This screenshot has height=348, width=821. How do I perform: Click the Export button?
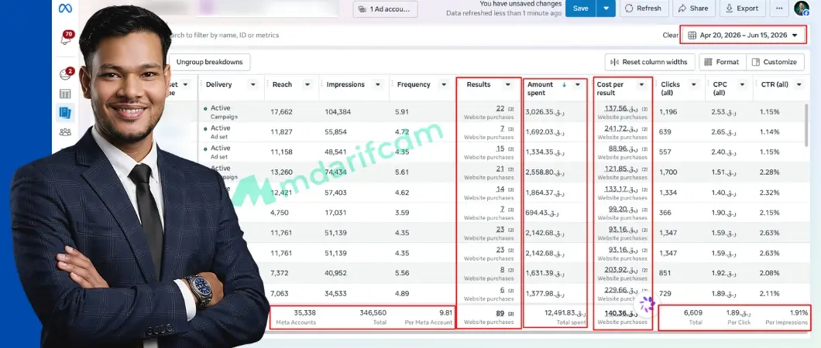tap(743, 9)
